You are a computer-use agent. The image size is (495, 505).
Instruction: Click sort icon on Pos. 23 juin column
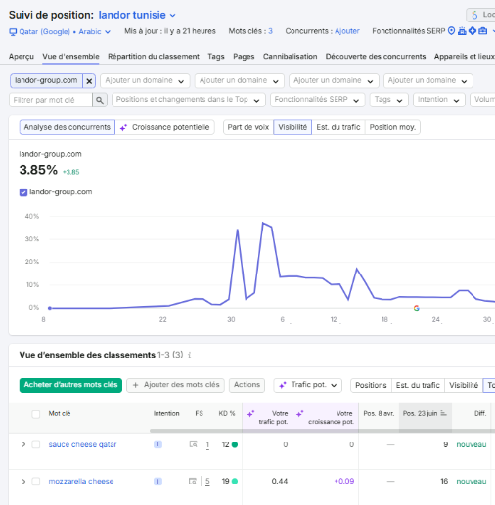(443, 413)
